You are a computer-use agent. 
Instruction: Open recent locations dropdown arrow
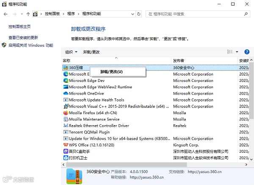click(x=22, y=14)
